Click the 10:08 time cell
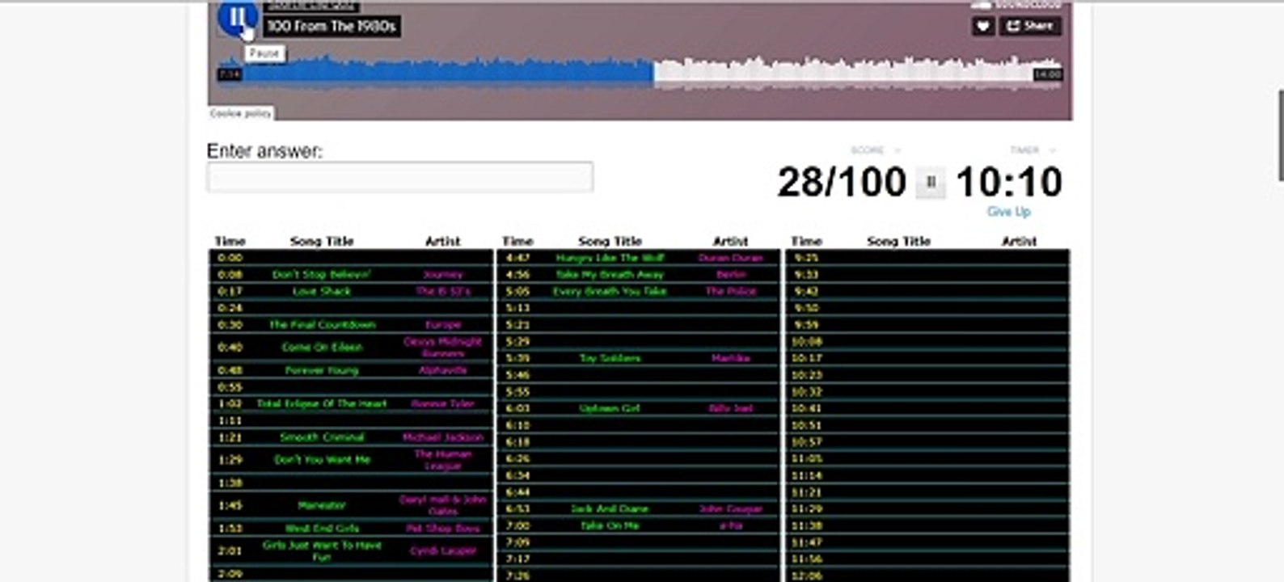This screenshot has height=582, width=1284. 806,342
